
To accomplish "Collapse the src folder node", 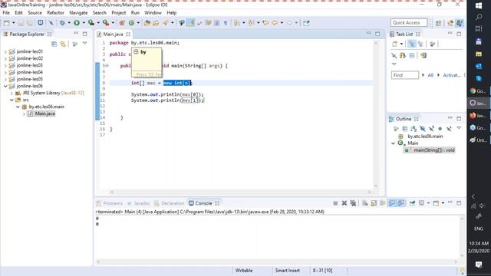I will (12, 100).
